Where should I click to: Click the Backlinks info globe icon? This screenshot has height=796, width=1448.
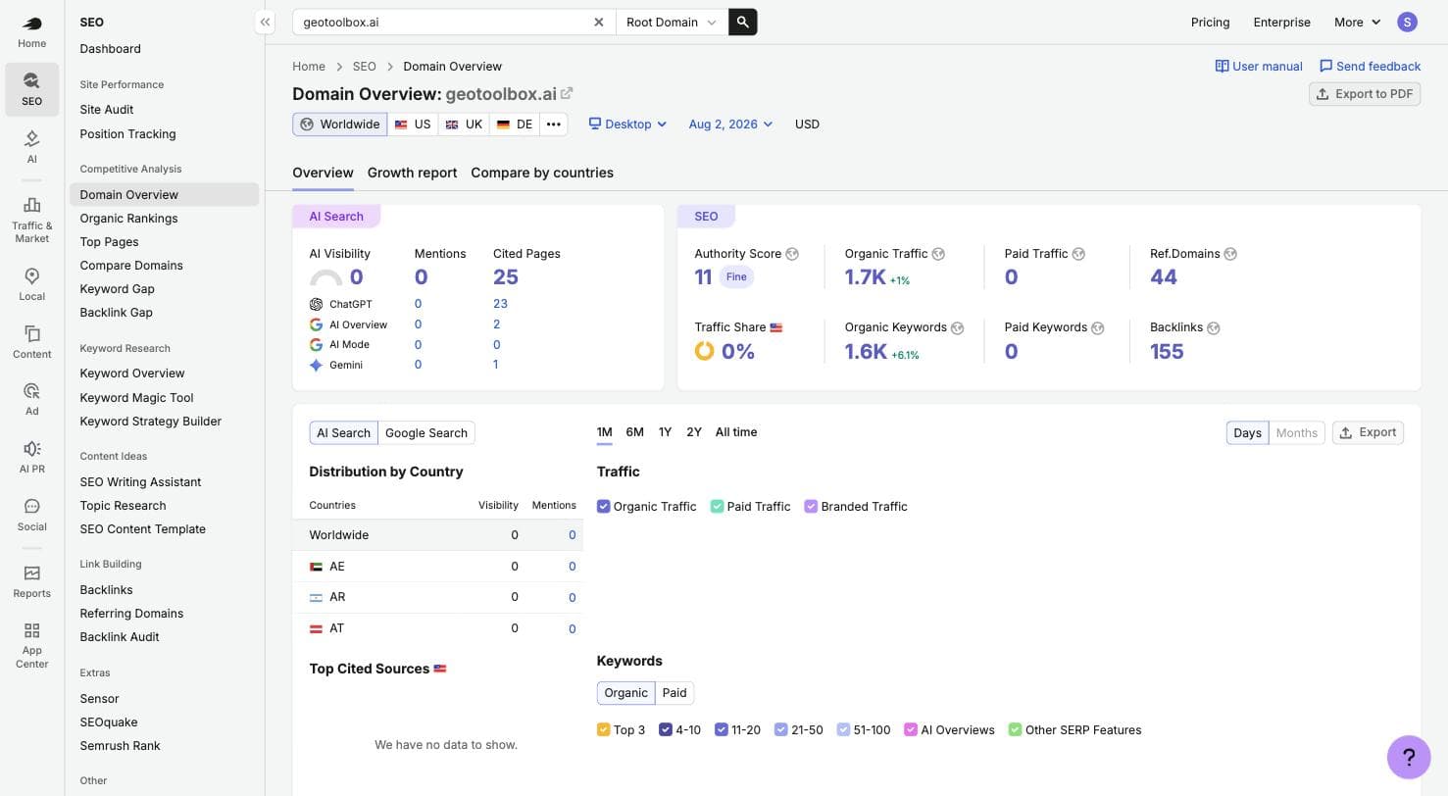pyautogui.click(x=1214, y=328)
